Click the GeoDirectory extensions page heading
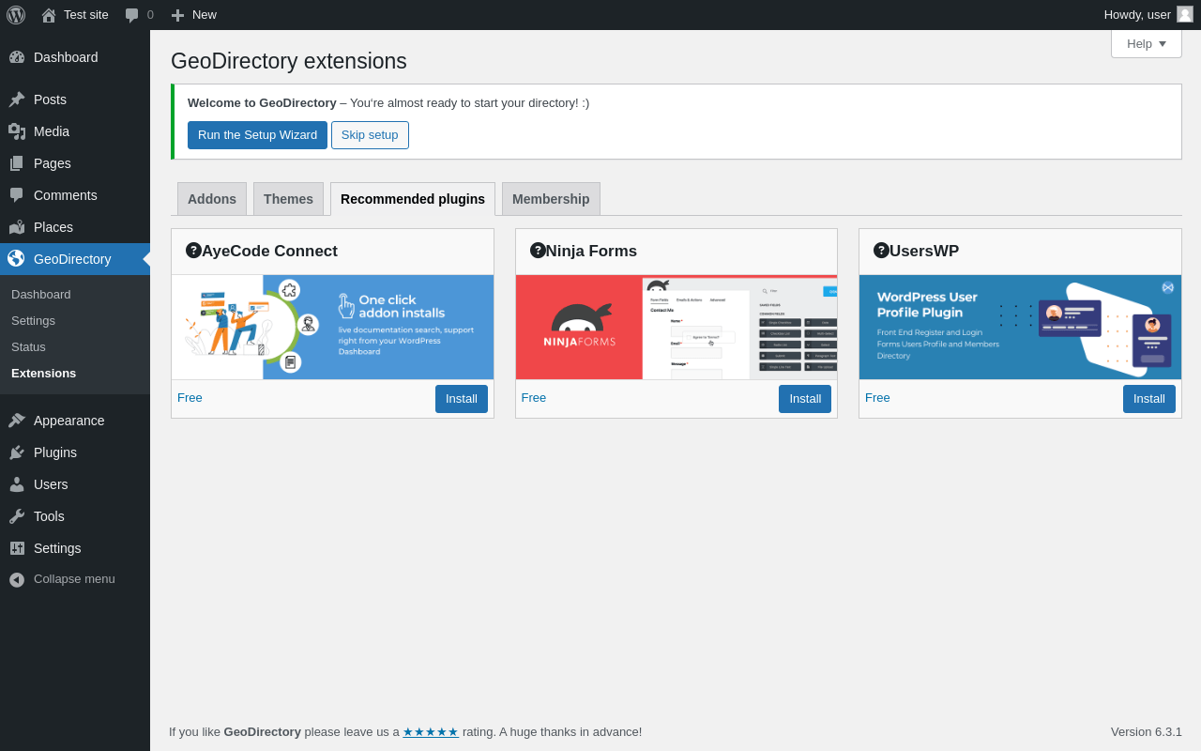 [x=289, y=61]
